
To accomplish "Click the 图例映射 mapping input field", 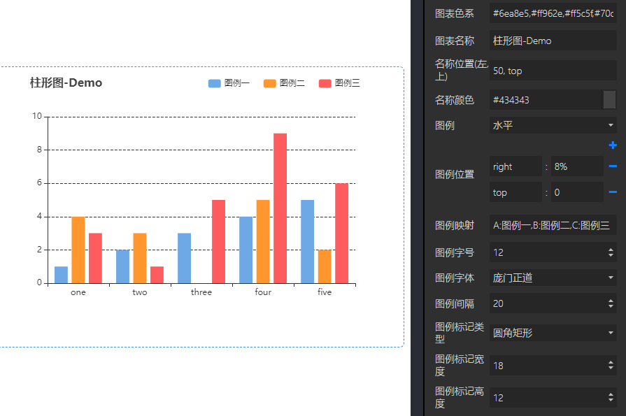I will click(553, 225).
